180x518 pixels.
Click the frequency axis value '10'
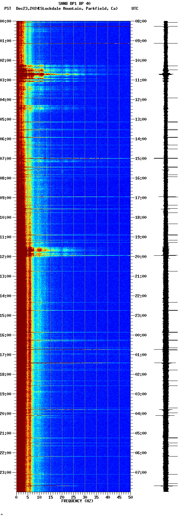[x=39, y=497]
